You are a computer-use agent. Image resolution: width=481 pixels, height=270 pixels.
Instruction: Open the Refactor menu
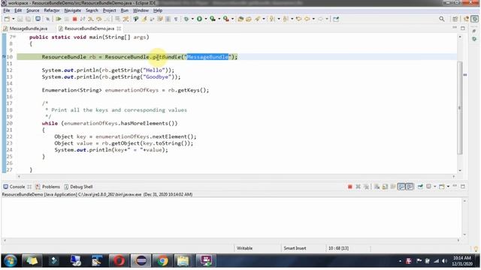(52, 10)
